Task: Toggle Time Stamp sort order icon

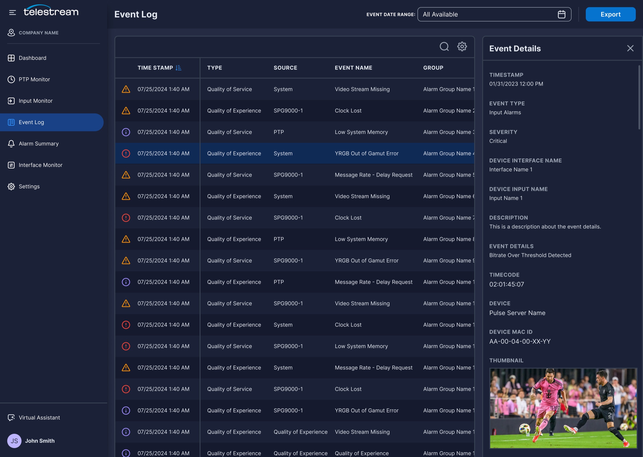Action: [178, 68]
